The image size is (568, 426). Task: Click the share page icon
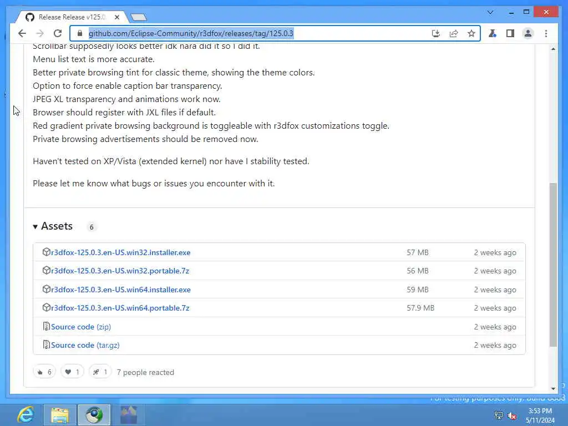pos(454,33)
